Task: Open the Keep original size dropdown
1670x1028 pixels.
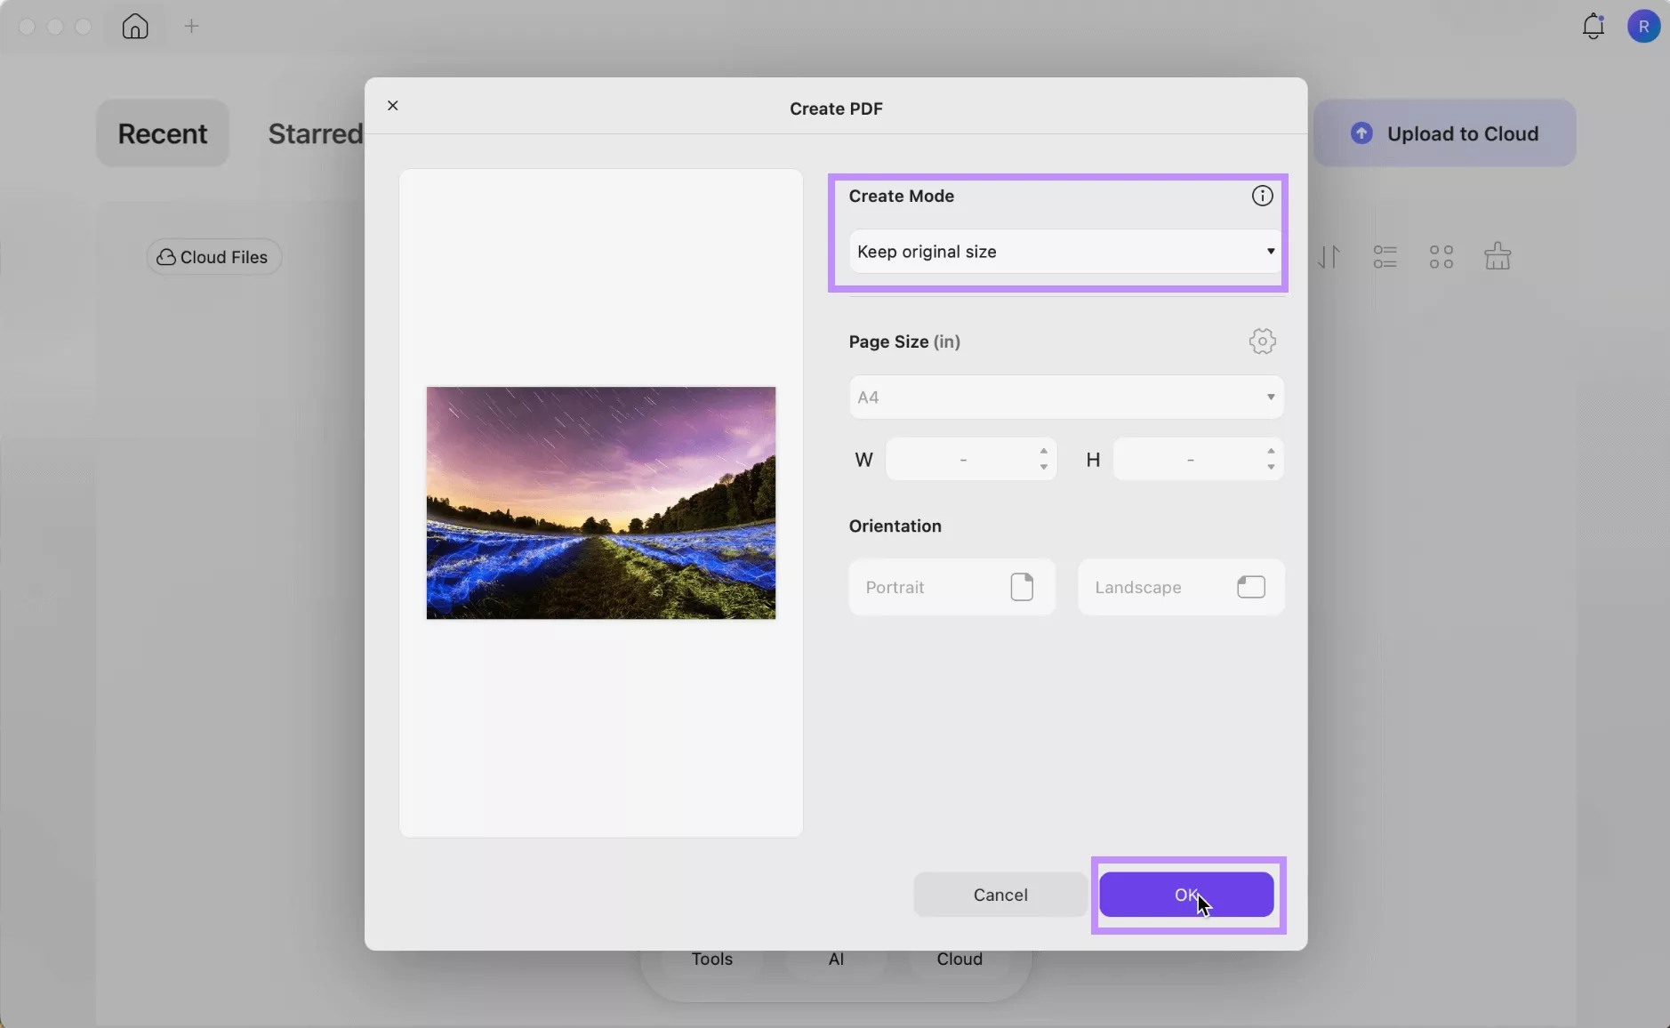Action: pos(1064,253)
